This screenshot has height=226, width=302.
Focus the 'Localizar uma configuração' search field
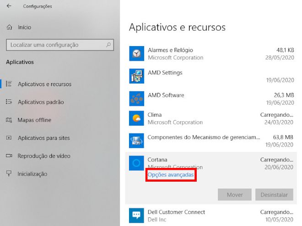coord(60,45)
